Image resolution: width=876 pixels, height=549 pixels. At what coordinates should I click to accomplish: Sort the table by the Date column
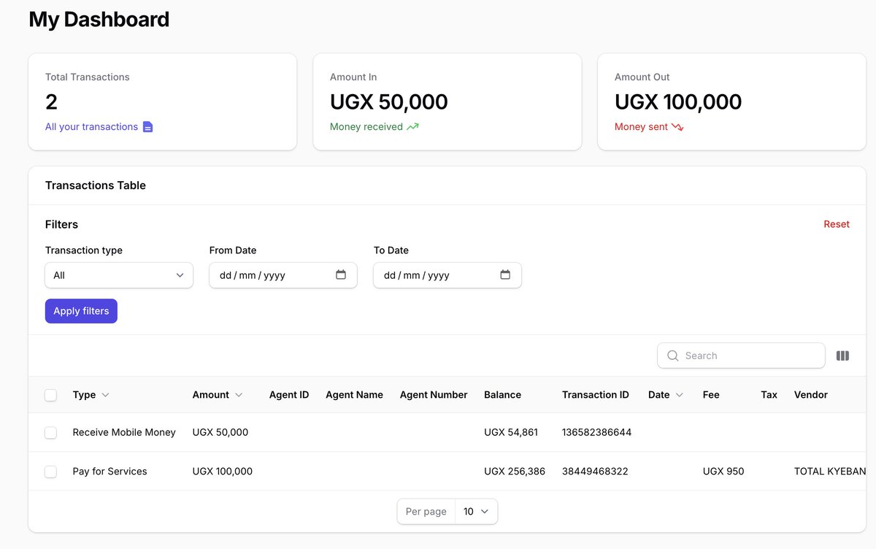[666, 395]
